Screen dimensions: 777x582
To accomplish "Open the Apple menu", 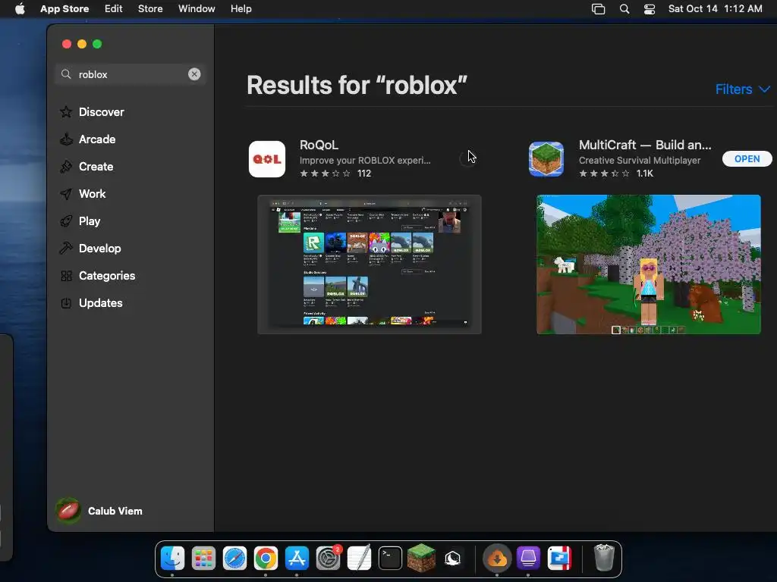I will pyautogui.click(x=20, y=9).
